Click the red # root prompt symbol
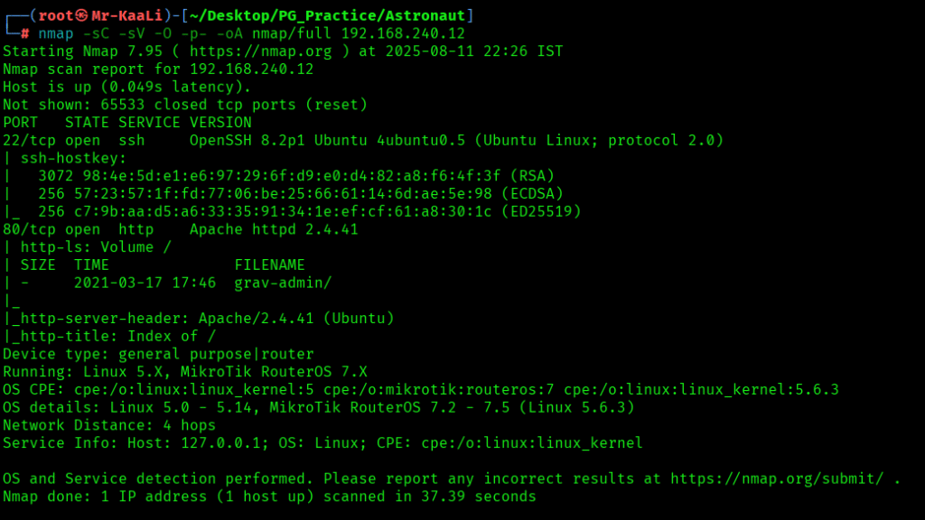 pyautogui.click(x=24, y=33)
